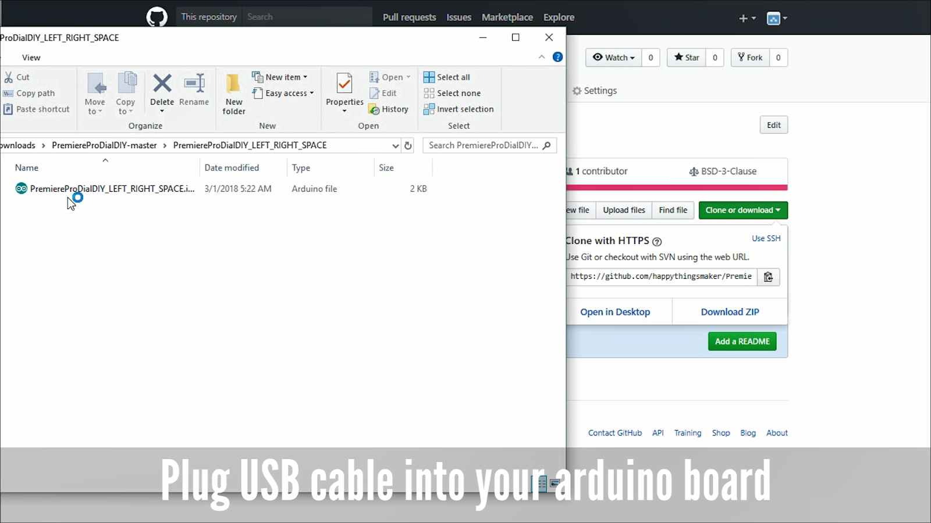Click Invert selection in the ribbon
The height and width of the screenshot is (523, 931).
click(459, 109)
